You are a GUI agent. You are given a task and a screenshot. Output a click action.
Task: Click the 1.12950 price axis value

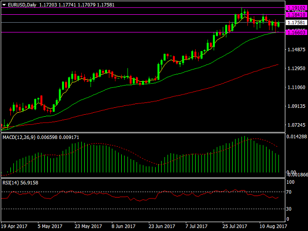(x=296, y=68)
